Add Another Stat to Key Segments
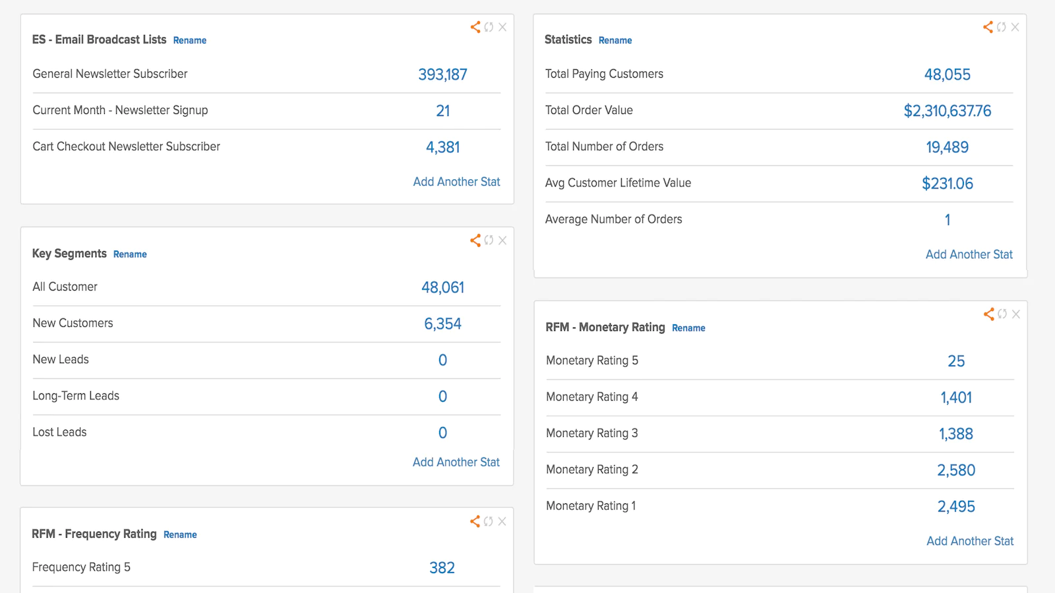Image resolution: width=1055 pixels, height=593 pixels. pyautogui.click(x=456, y=462)
